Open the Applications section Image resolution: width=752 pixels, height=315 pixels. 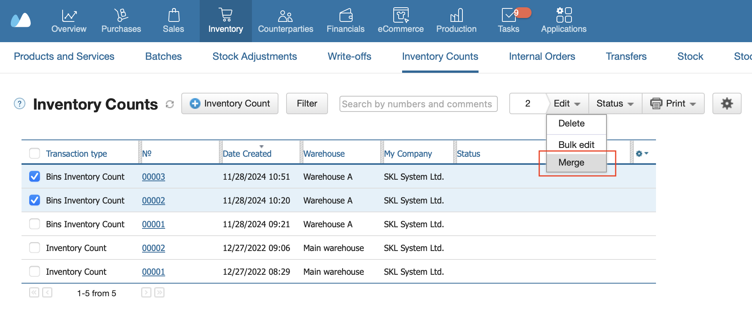pos(564,21)
